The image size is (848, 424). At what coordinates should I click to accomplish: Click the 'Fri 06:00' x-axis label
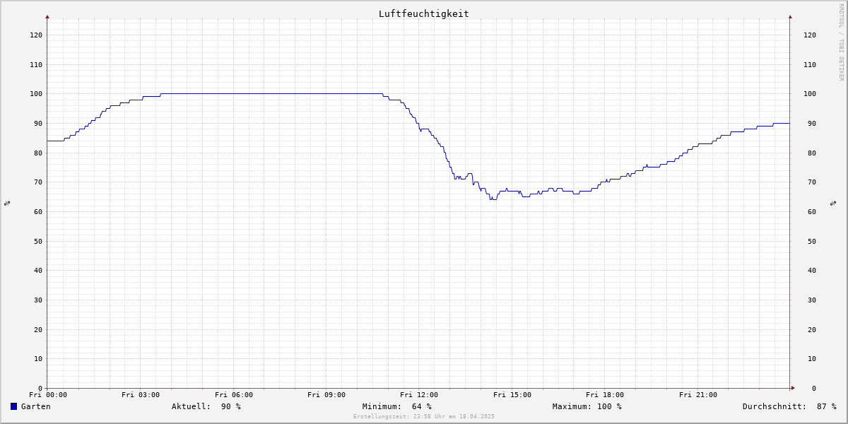pos(234,395)
